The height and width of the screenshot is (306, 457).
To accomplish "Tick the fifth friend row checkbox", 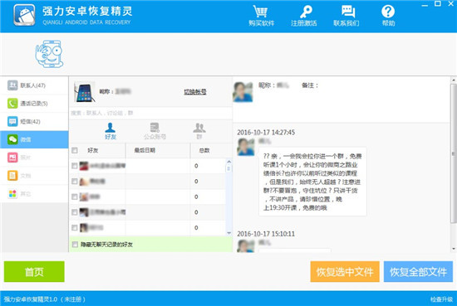I will (x=75, y=228).
